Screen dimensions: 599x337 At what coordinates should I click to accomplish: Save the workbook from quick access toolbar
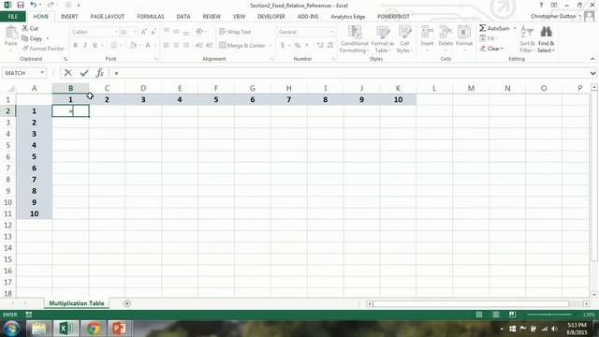(x=21, y=5)
